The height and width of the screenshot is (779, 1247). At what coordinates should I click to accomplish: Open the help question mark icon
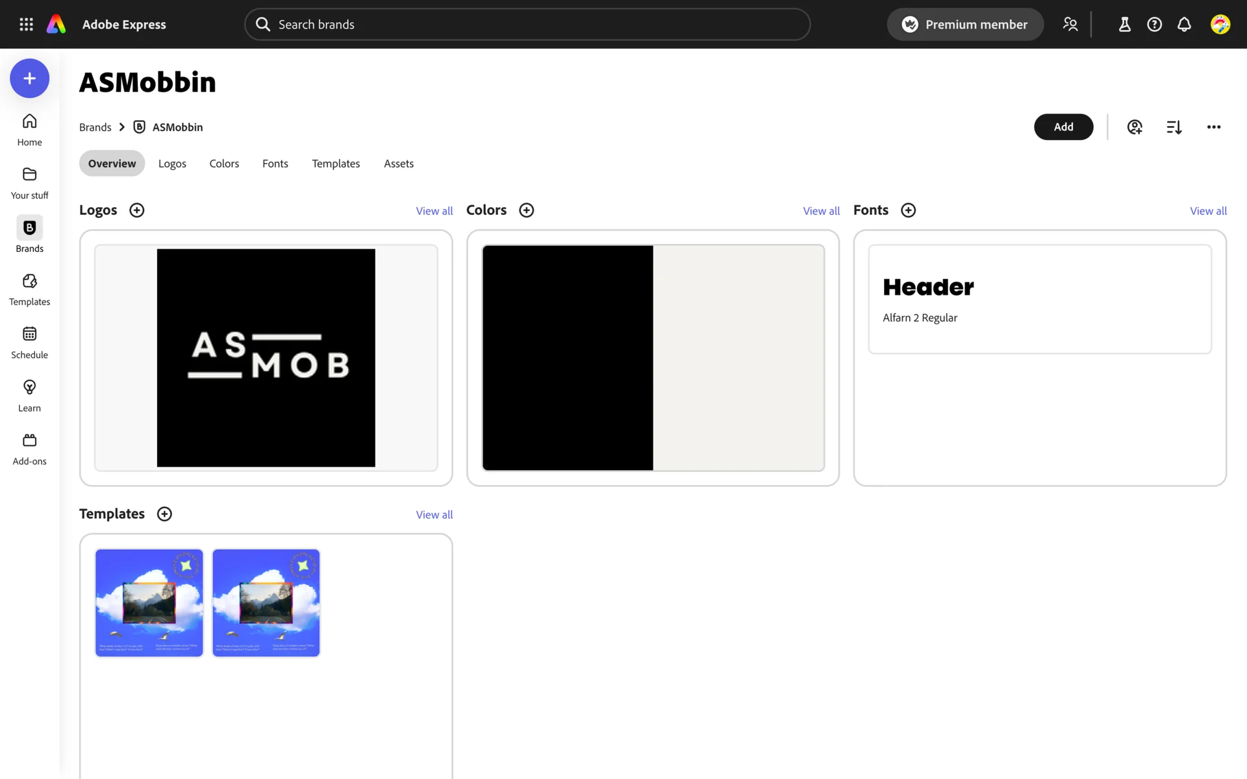tap(1154, 24)
